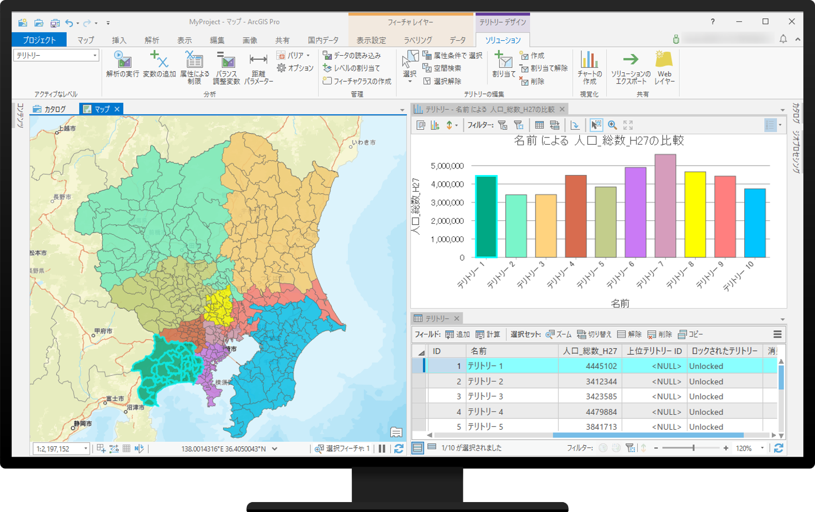Click 空間検索 spatial search
815x512 pixels.
(x=442, y=68)
